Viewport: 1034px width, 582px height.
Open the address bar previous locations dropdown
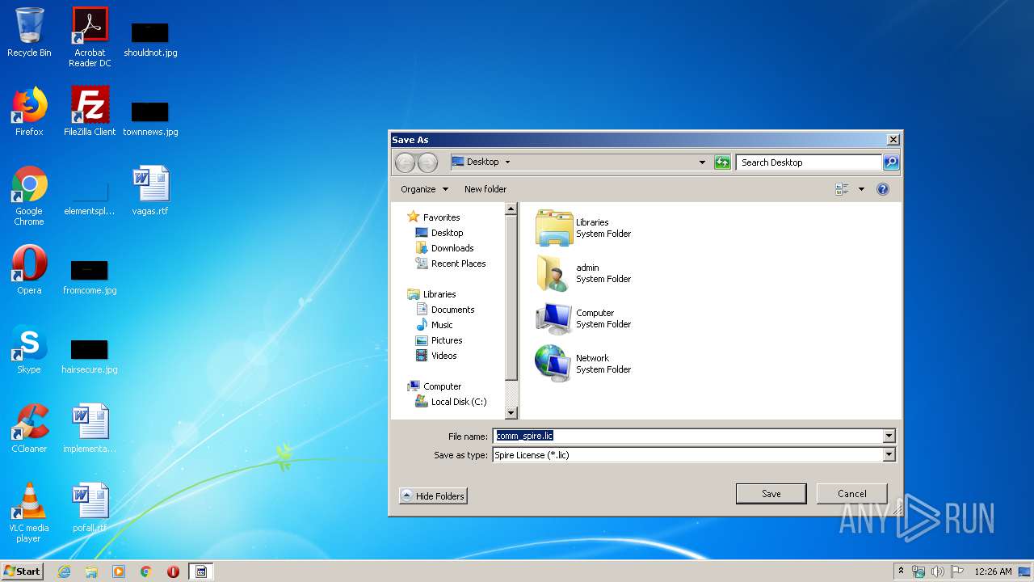pos(702,162)
